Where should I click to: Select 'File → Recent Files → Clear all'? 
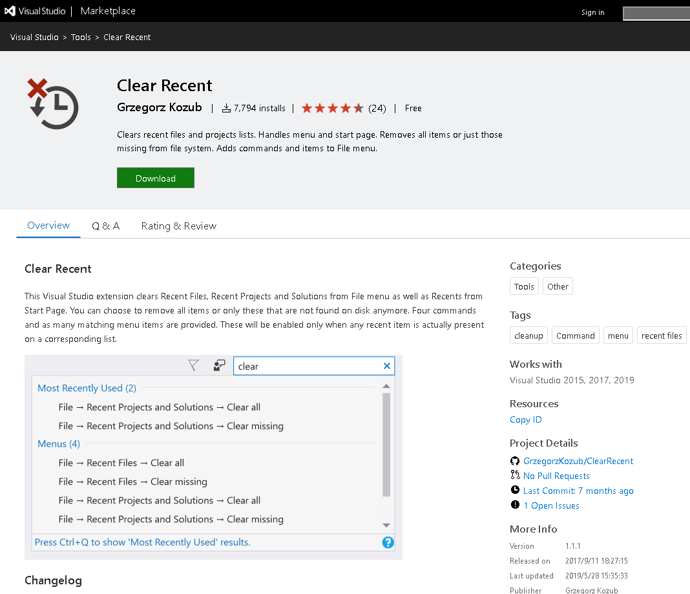[121, 463]
